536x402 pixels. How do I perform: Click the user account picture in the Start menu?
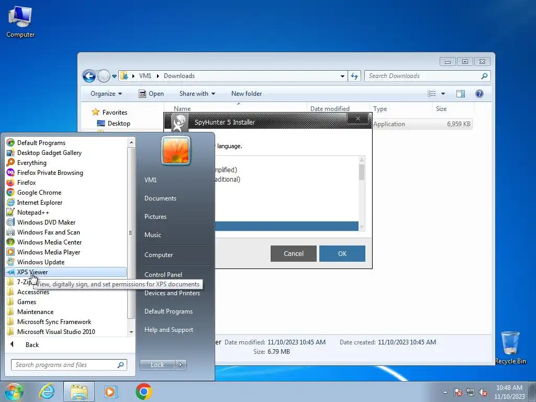coord(176,150)
